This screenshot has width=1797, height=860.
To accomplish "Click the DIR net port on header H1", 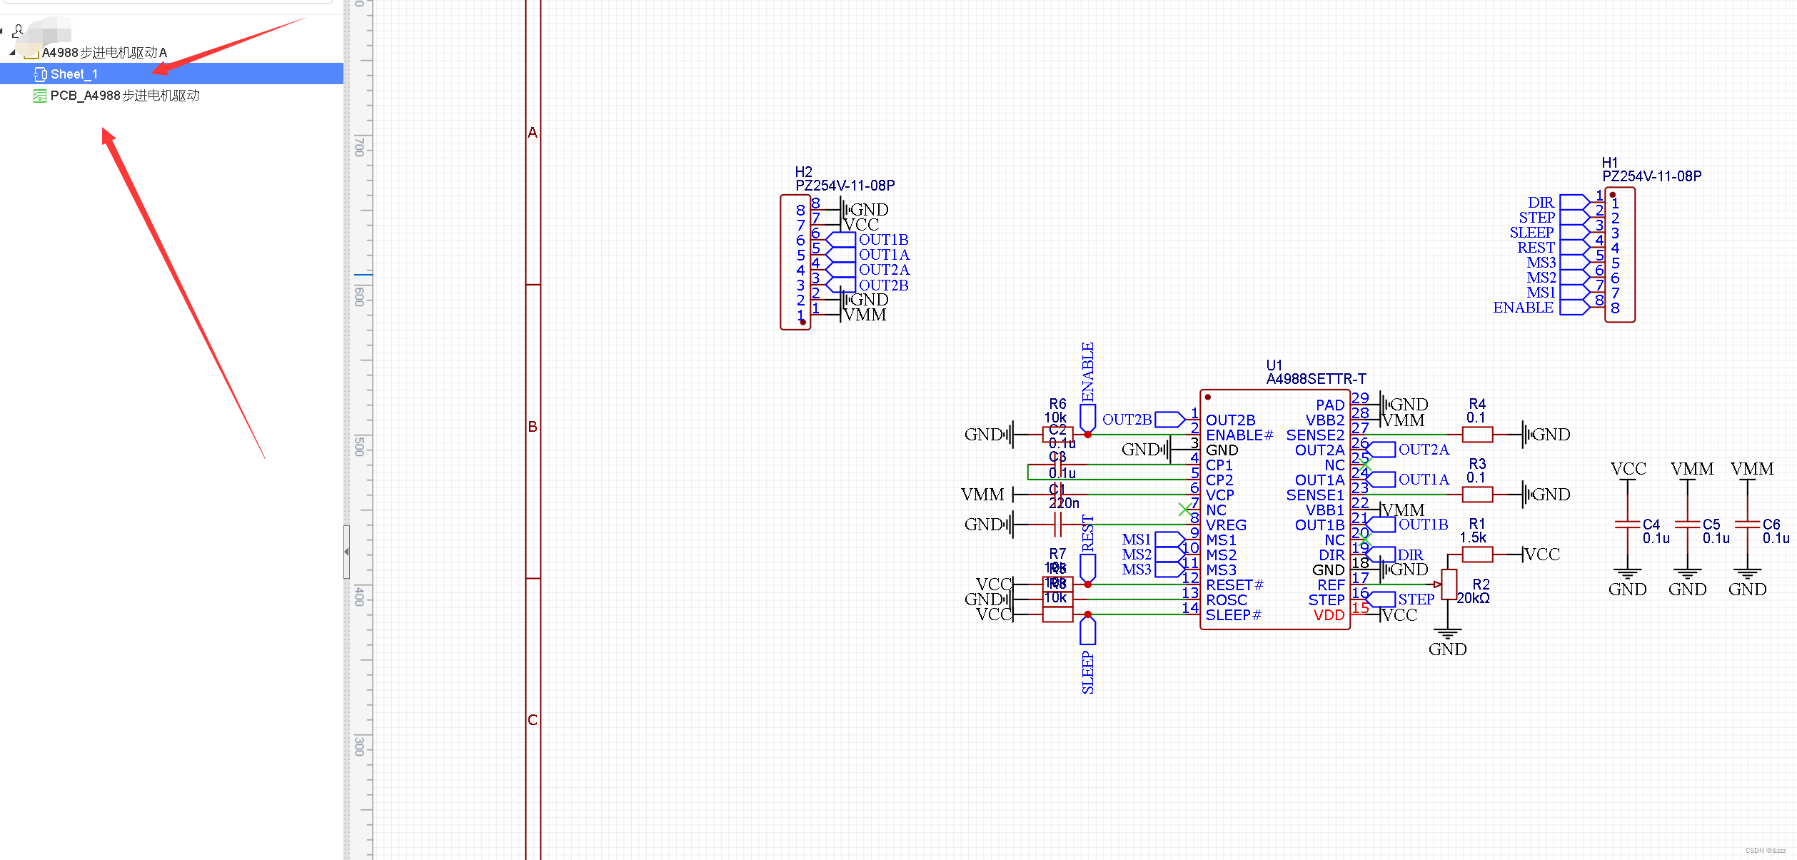I will click(x=1559, y=202).
